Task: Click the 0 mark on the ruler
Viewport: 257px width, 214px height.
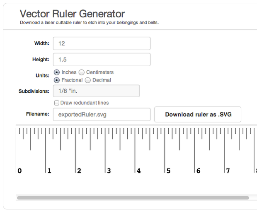Action: click(19, 171)
